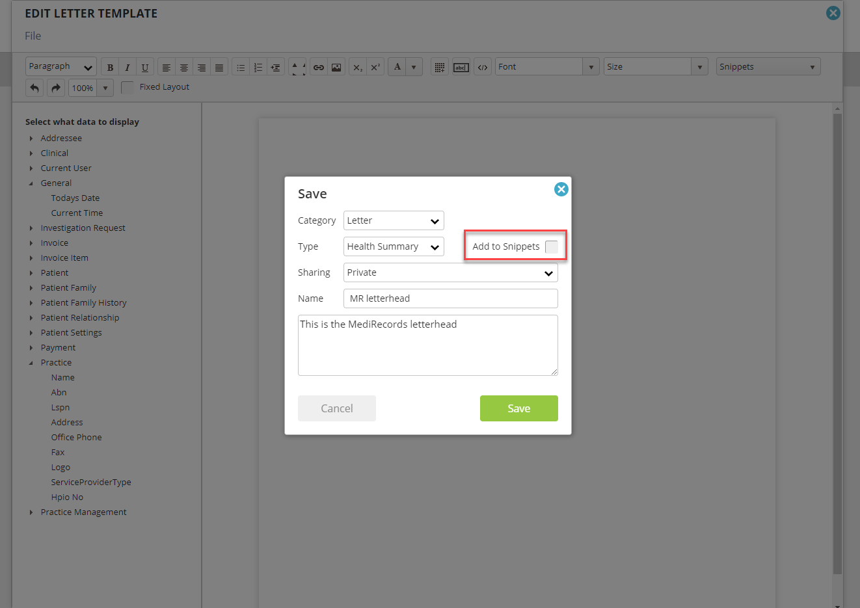Open HTML source code view
This screenshot has height=608, width=860.
point(483,67)
